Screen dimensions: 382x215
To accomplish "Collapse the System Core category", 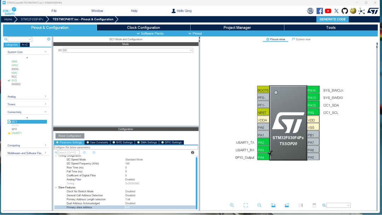I will coord(45,52).
